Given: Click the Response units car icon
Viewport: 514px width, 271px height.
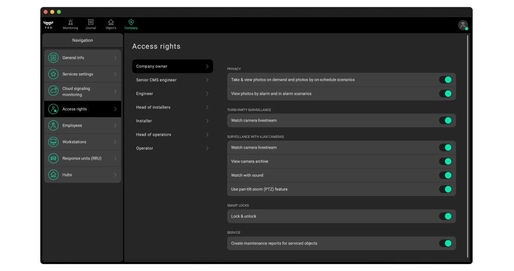Looking at the screenshot, I should click(x=53, y=158).
